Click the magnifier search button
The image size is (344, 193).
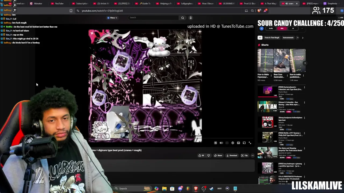coord(182,18)
